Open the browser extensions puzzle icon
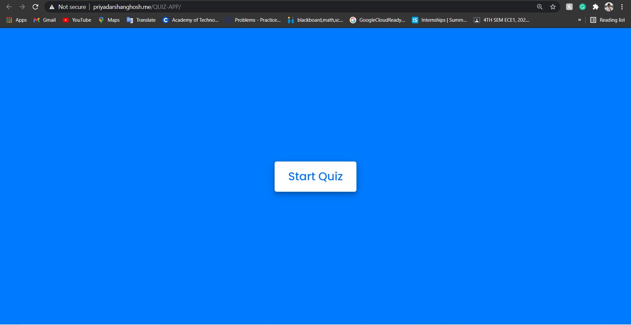Image resolution: width=631 pixels, height=325 pixels. click(596, 7)
